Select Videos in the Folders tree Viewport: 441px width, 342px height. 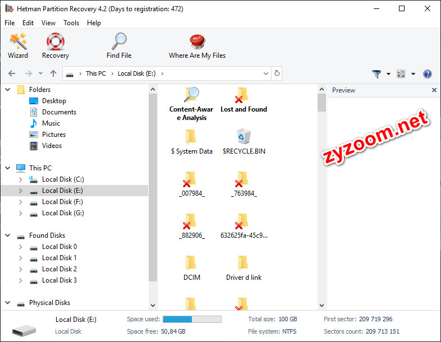coord(52,146)
